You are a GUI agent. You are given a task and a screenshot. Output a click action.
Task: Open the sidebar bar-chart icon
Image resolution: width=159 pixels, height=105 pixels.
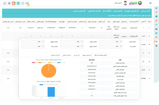coord(156,29)
